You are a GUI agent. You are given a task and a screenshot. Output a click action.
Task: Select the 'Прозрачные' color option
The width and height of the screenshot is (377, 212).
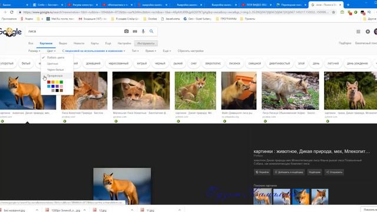[55, 76]
